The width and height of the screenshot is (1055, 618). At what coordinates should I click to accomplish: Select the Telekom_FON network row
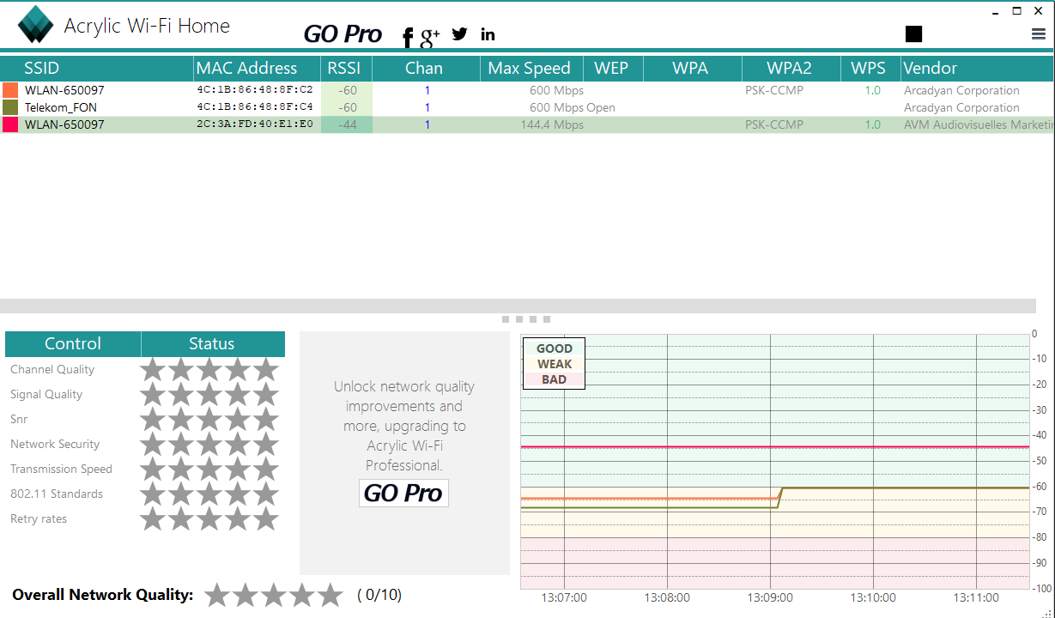527,107
